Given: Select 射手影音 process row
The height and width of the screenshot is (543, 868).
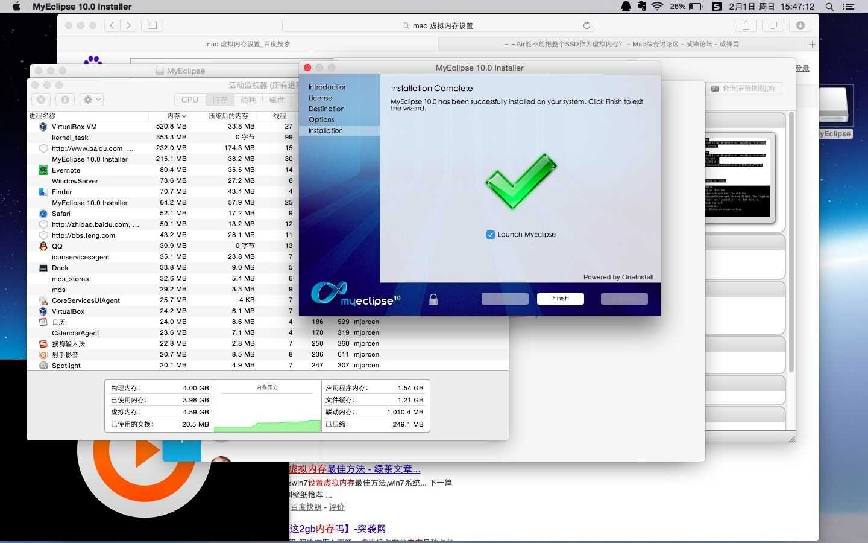Looking at the screenshot, I should [x=268, y=355].
